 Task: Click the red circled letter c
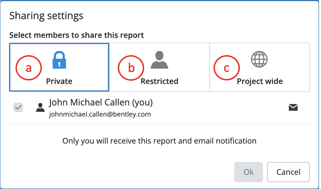coord(227,68)
